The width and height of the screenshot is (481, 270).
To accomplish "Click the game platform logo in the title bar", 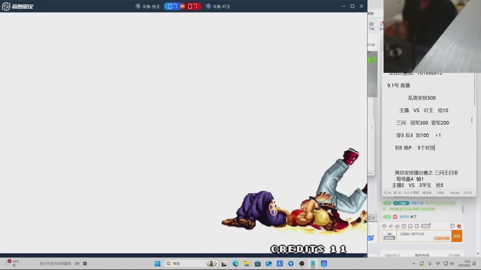I will (x=17, y=6).
